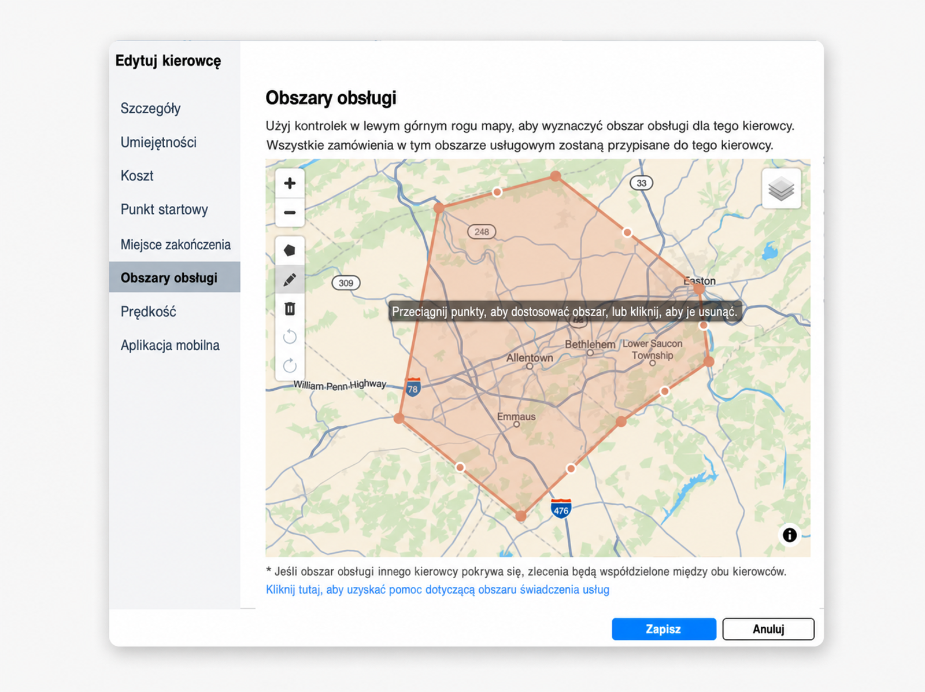
Task: Open service area help link
Action: tap(438, 590)
